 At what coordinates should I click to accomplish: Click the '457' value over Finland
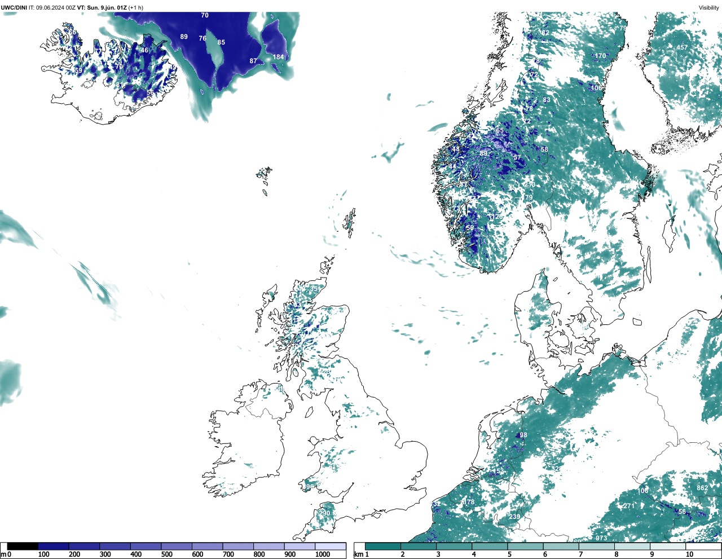tap(682, 47)
